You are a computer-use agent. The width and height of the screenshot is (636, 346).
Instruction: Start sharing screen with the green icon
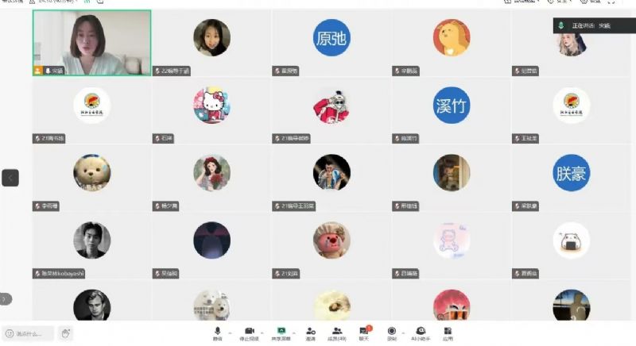click(281, 333)
